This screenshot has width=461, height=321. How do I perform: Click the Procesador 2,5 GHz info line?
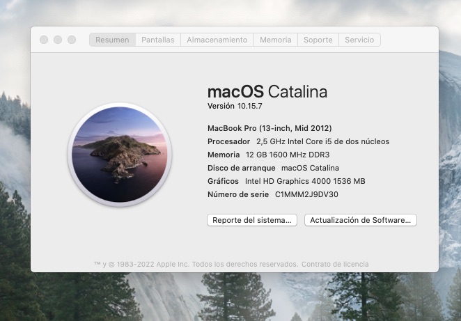(x=298, y=141)
